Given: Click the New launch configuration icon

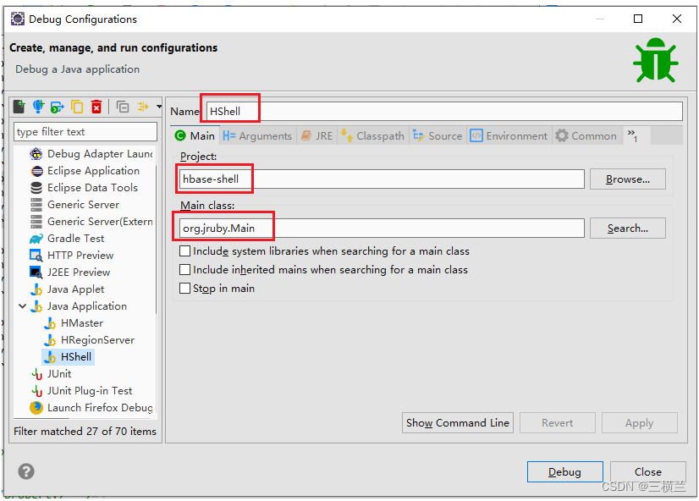Looking at the screenshot, I should 19,107.
